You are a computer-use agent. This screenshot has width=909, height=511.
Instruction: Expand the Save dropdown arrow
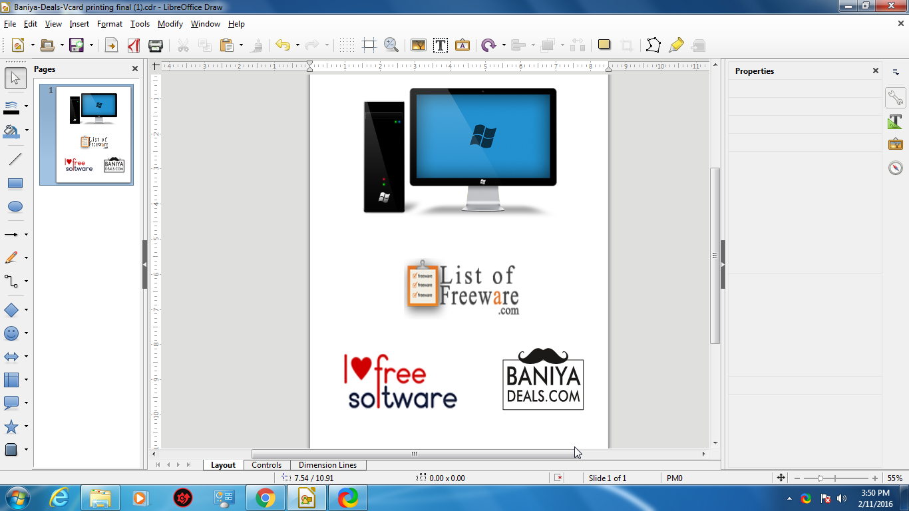(91, 45)
